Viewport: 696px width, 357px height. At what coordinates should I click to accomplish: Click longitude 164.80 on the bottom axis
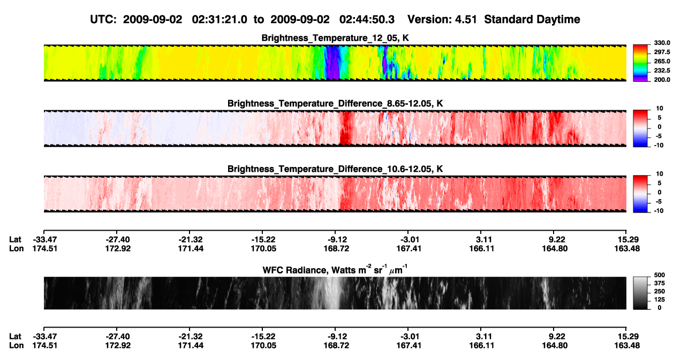(554, 345)
